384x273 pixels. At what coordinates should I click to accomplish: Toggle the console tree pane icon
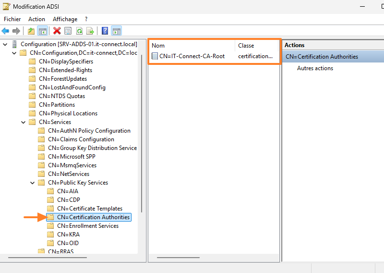click(x=42, y=31)
